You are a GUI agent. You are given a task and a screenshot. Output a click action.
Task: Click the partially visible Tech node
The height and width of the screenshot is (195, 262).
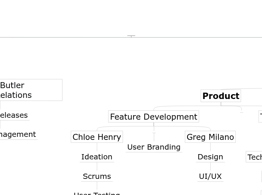click(x=254, y=157)
